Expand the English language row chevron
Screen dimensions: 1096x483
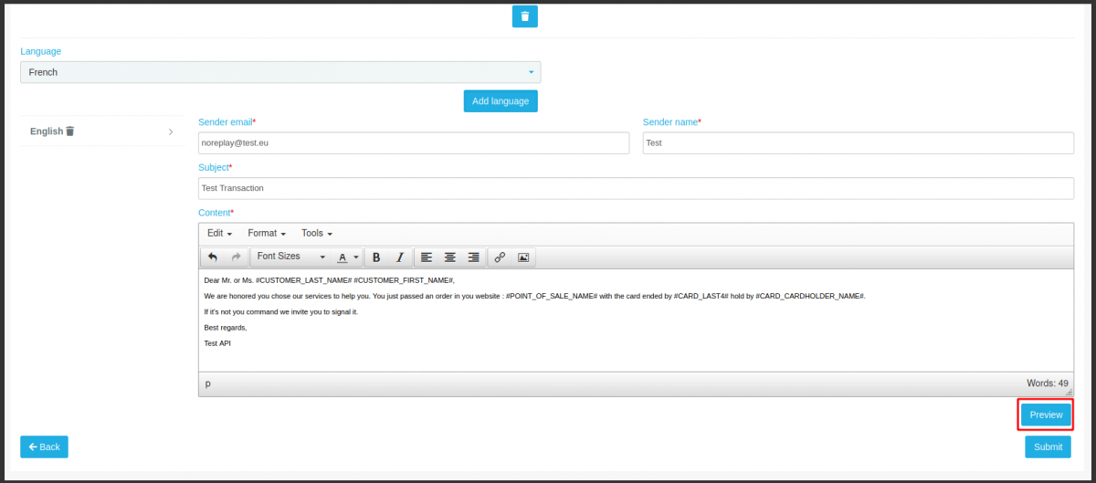coord(171,131)
